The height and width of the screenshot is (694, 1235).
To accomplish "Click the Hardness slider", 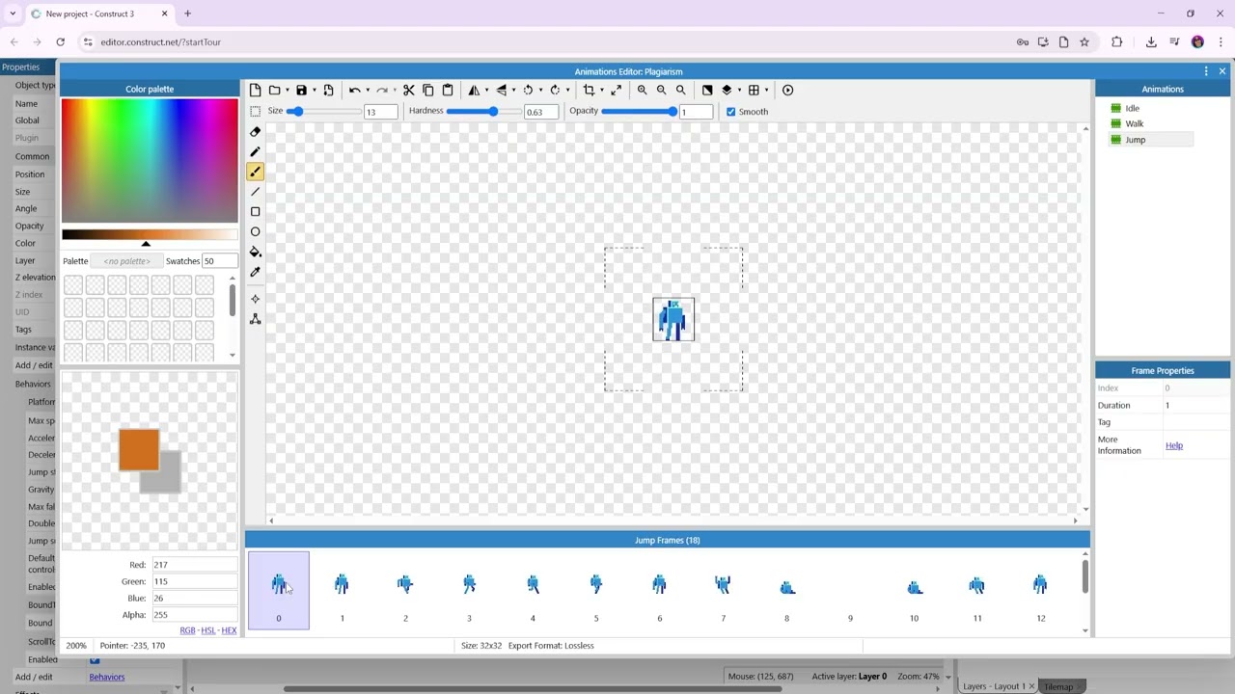I will (482, 112).
